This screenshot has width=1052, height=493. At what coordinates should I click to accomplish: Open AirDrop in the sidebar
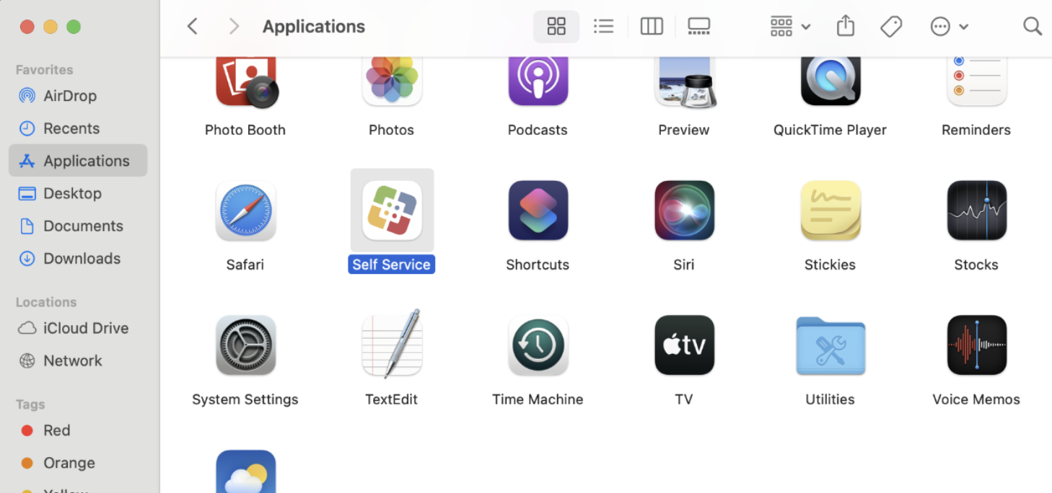[x=78, y=96]
